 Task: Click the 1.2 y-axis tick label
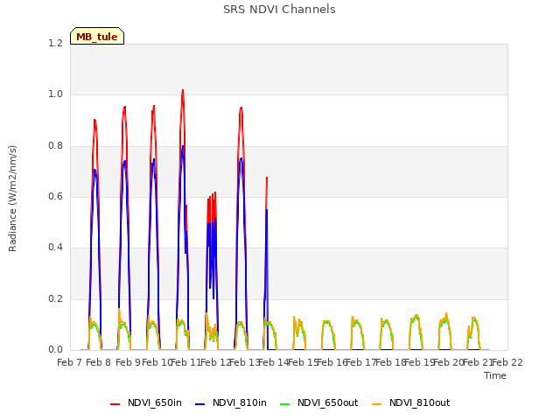click(56, 44)
